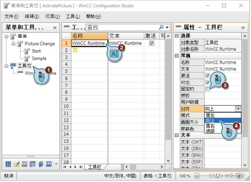Open the User Administrator people icon

41,164
